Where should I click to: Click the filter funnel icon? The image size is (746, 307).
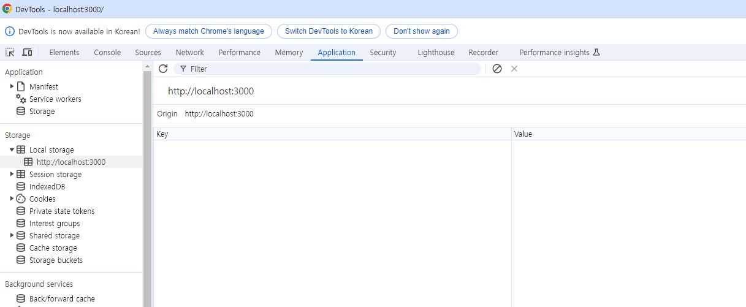183,69
